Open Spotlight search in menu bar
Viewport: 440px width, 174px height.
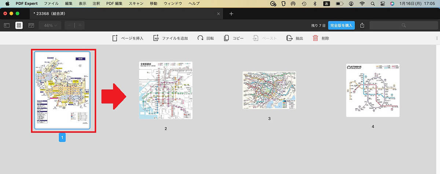pyautogui.click(x=373, y=3)
